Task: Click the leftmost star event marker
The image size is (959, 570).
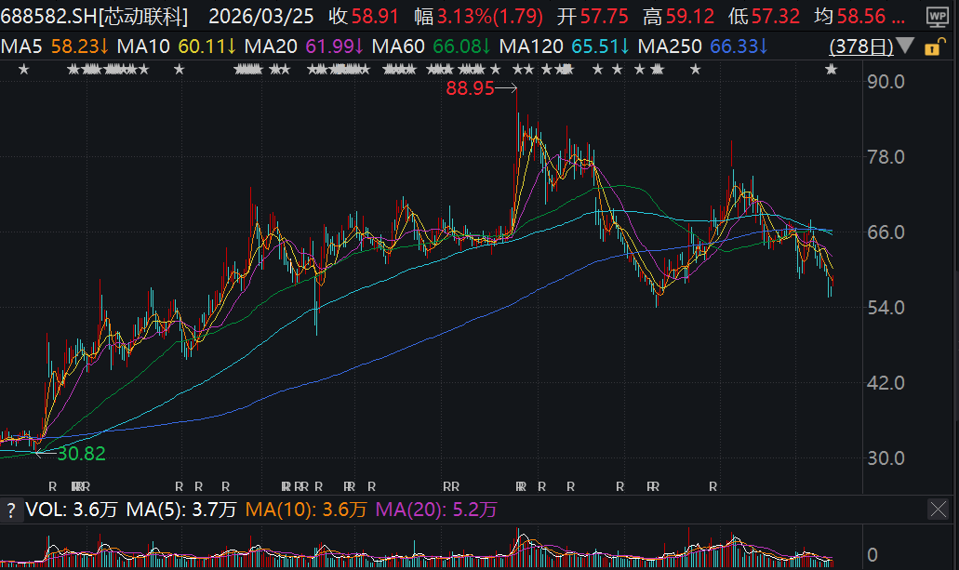Action: pyautogui.click(x=24, y=70)
